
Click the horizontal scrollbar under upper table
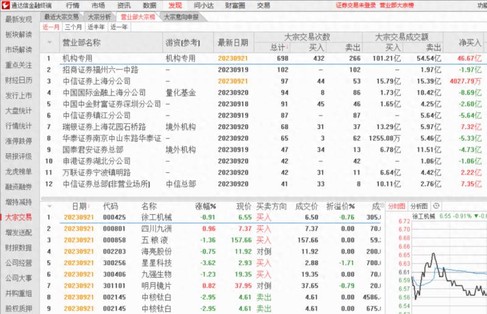pyautogui.click(x=264, y=198)
